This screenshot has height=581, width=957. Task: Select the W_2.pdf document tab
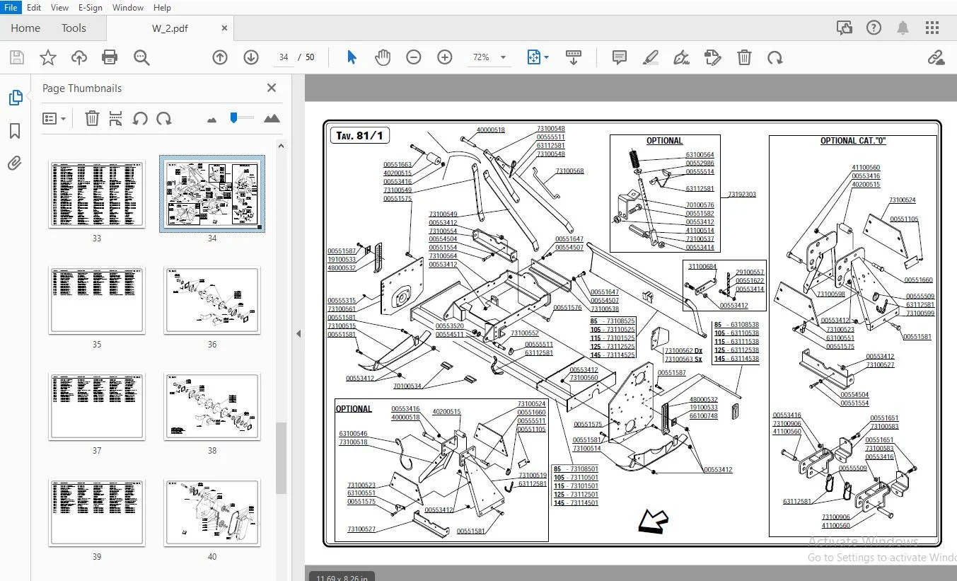170,28
